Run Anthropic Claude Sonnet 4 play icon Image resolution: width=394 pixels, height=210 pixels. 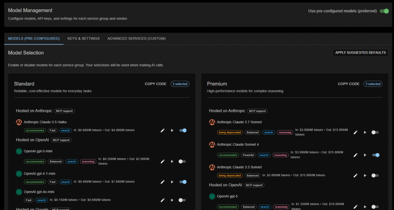(365, 155)
